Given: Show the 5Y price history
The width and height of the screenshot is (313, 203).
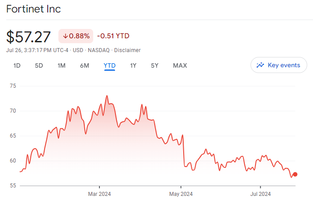Looking at the screenshot, I should pyautogui.click(x=154, y=65).
